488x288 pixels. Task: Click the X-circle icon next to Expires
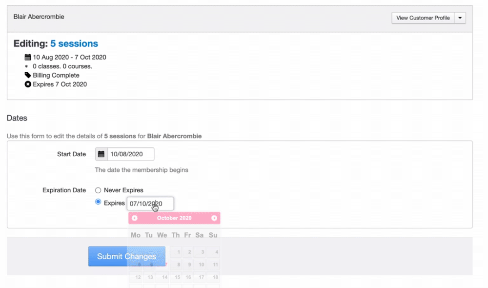28,84
